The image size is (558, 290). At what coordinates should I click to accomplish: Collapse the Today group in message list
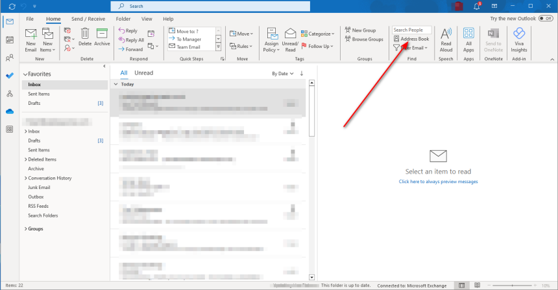[116, 84]
